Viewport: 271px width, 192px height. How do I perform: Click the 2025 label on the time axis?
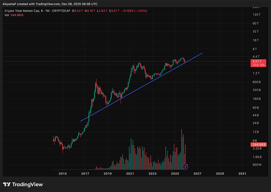(x=175, y=173)
